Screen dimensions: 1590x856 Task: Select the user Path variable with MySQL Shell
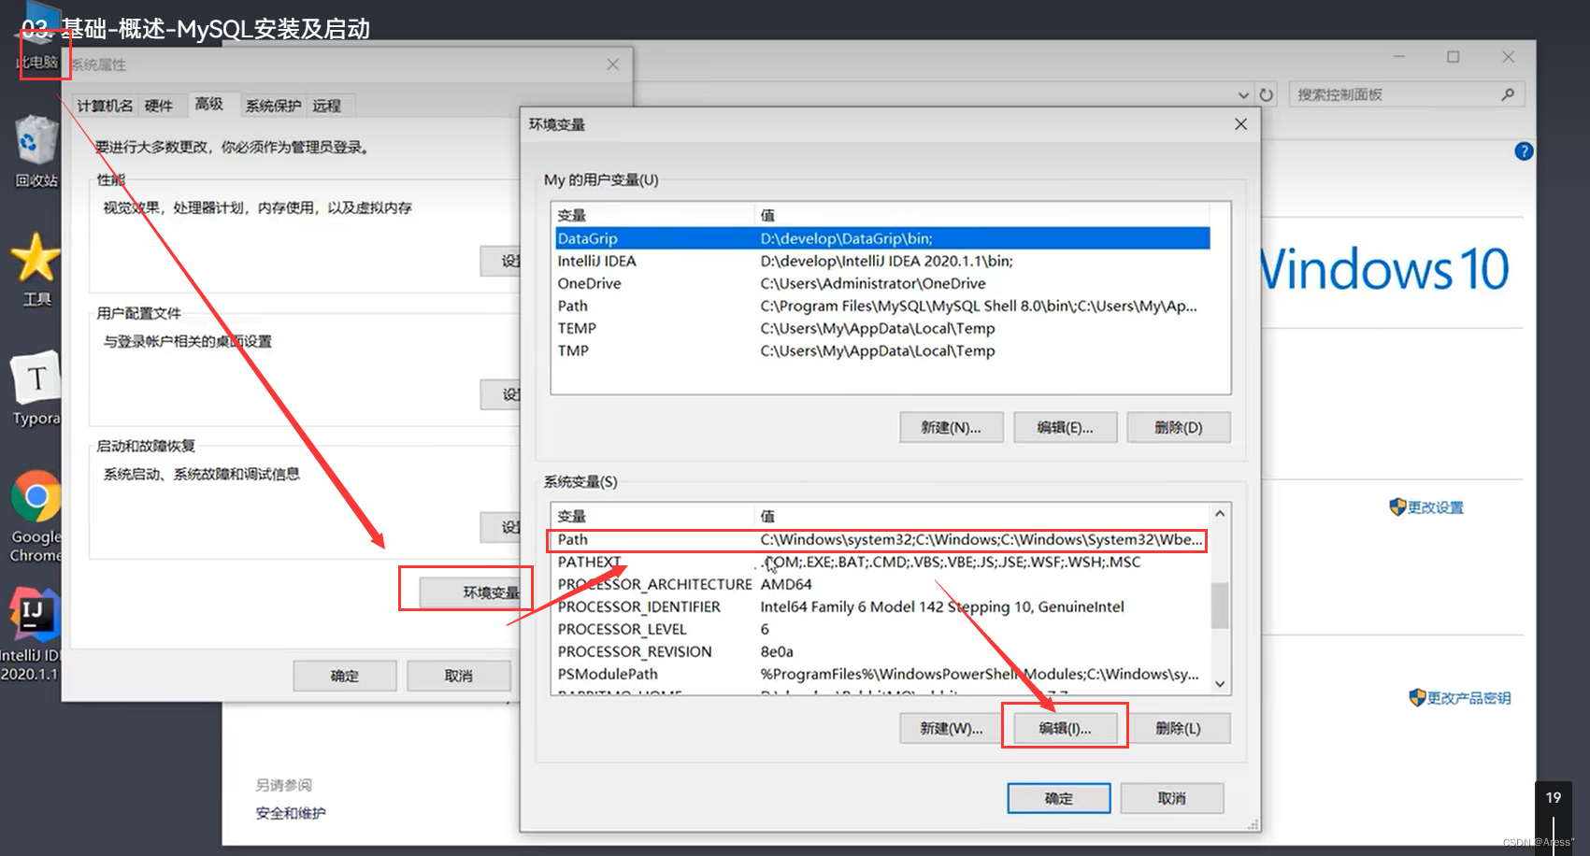(x=882, y=306)
